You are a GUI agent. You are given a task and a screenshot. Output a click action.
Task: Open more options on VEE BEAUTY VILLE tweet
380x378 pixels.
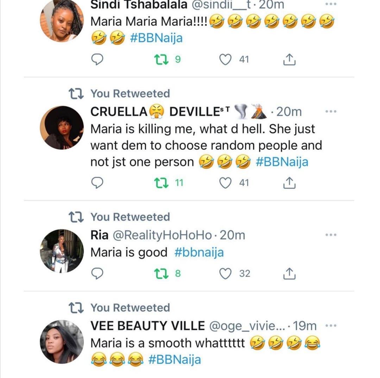[331, 326]
